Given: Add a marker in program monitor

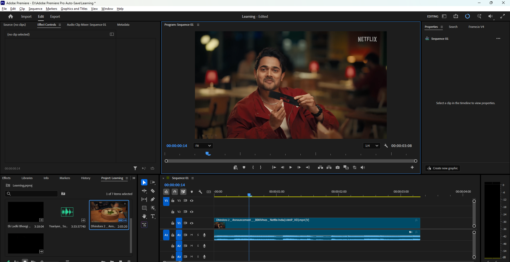Looking at the screenshot, I should pos(244,167).
